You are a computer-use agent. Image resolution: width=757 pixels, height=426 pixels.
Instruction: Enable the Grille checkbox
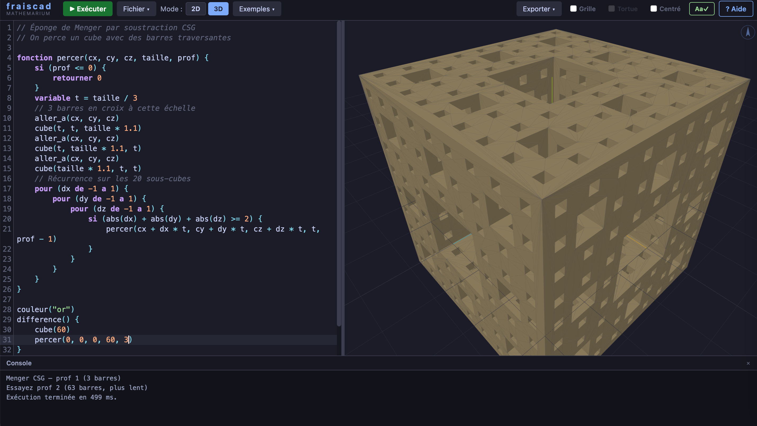573,9
